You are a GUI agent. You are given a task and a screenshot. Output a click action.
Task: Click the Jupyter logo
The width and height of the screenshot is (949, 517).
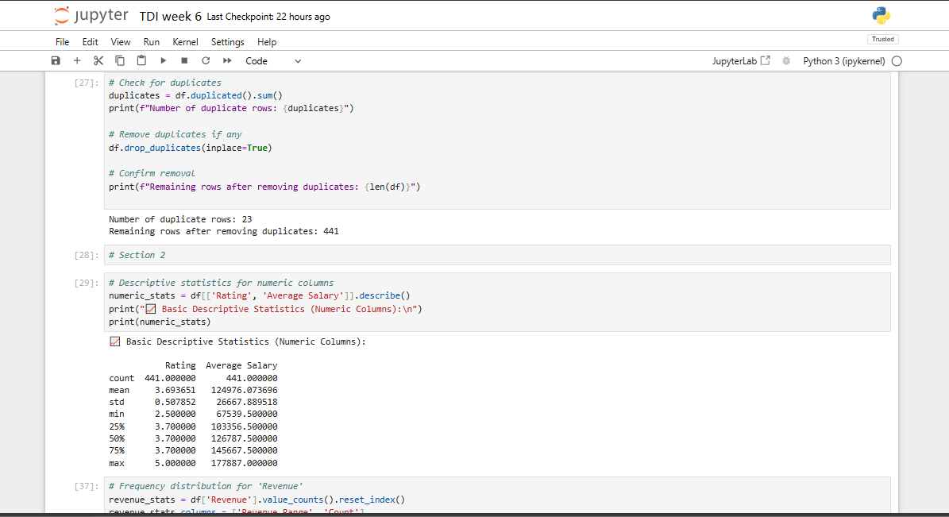point(91,16)
